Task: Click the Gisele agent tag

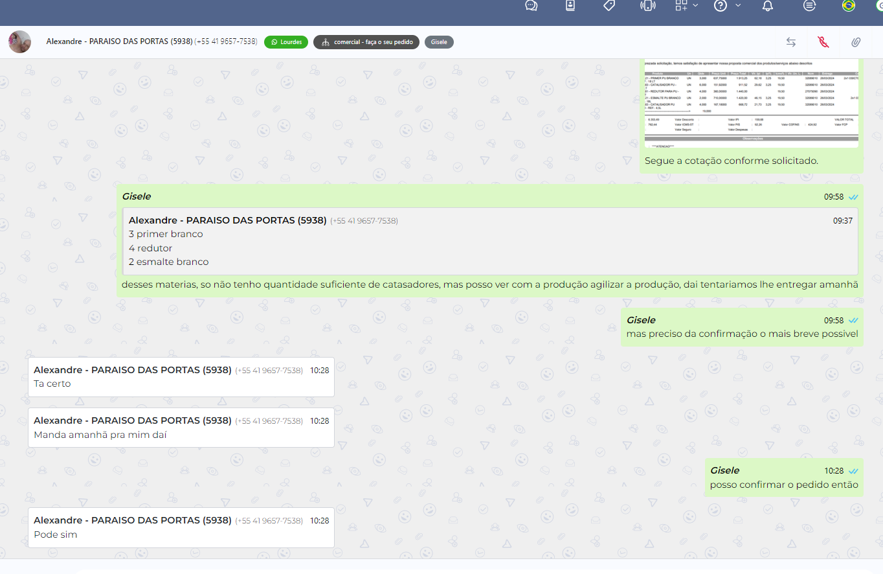Action: click(439, 42)
